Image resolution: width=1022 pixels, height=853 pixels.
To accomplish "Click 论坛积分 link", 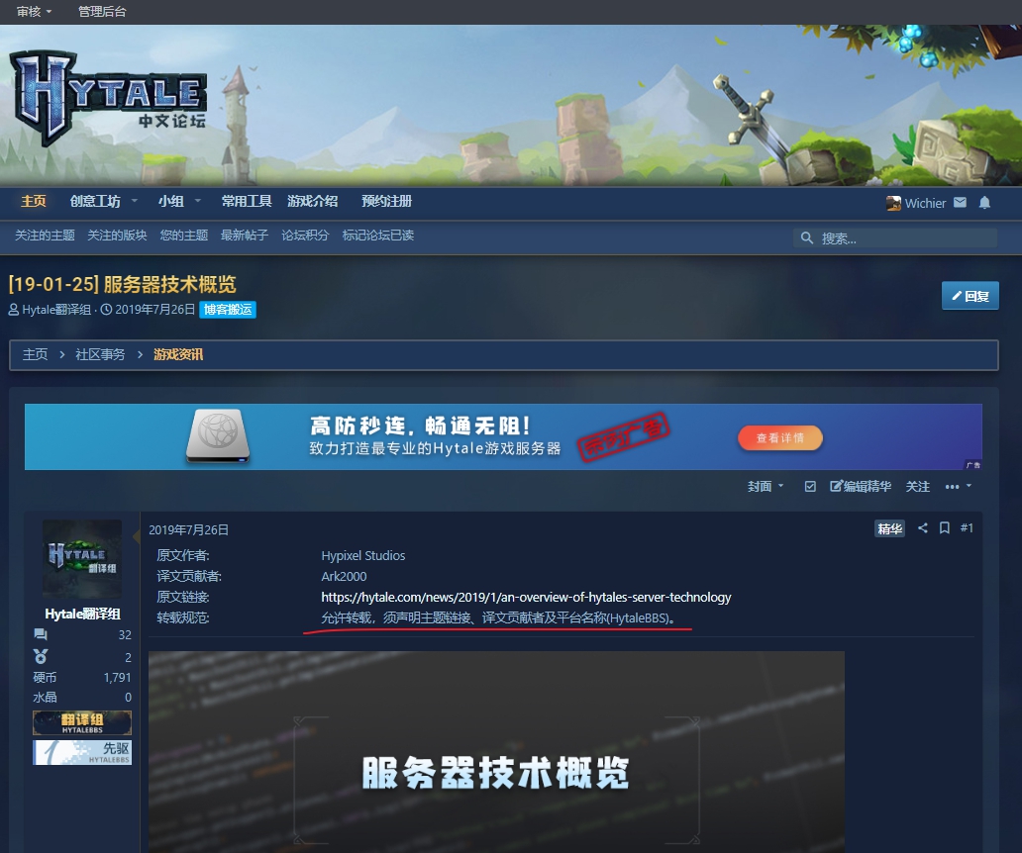I will 305,236.
